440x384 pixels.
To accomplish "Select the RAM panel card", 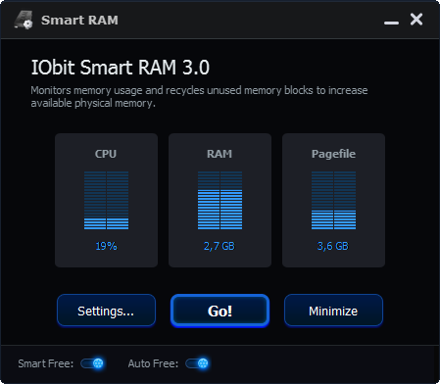I will (x=220, y=200).
